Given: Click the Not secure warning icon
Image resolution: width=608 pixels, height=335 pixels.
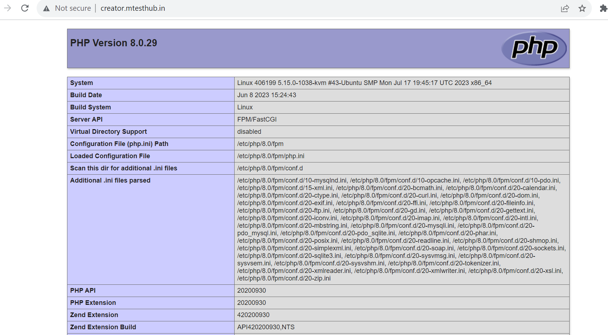Looking at the screenshot, I should tap(46, 8).
